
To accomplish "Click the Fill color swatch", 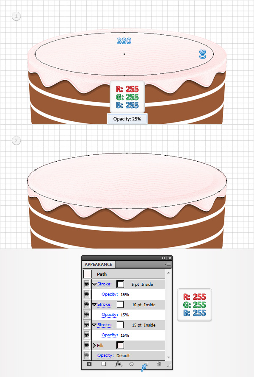I will tap(120, 345).
